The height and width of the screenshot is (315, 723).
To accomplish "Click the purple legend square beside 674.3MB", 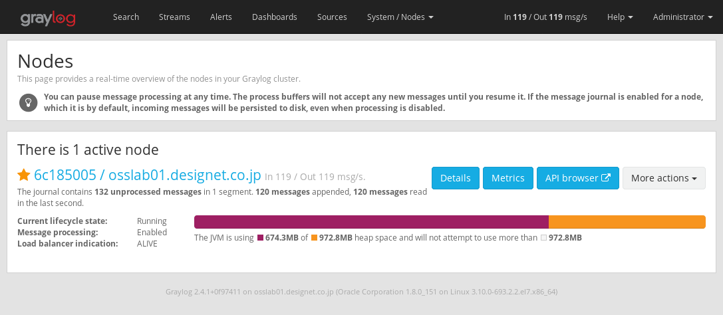I will pos(260,238).
